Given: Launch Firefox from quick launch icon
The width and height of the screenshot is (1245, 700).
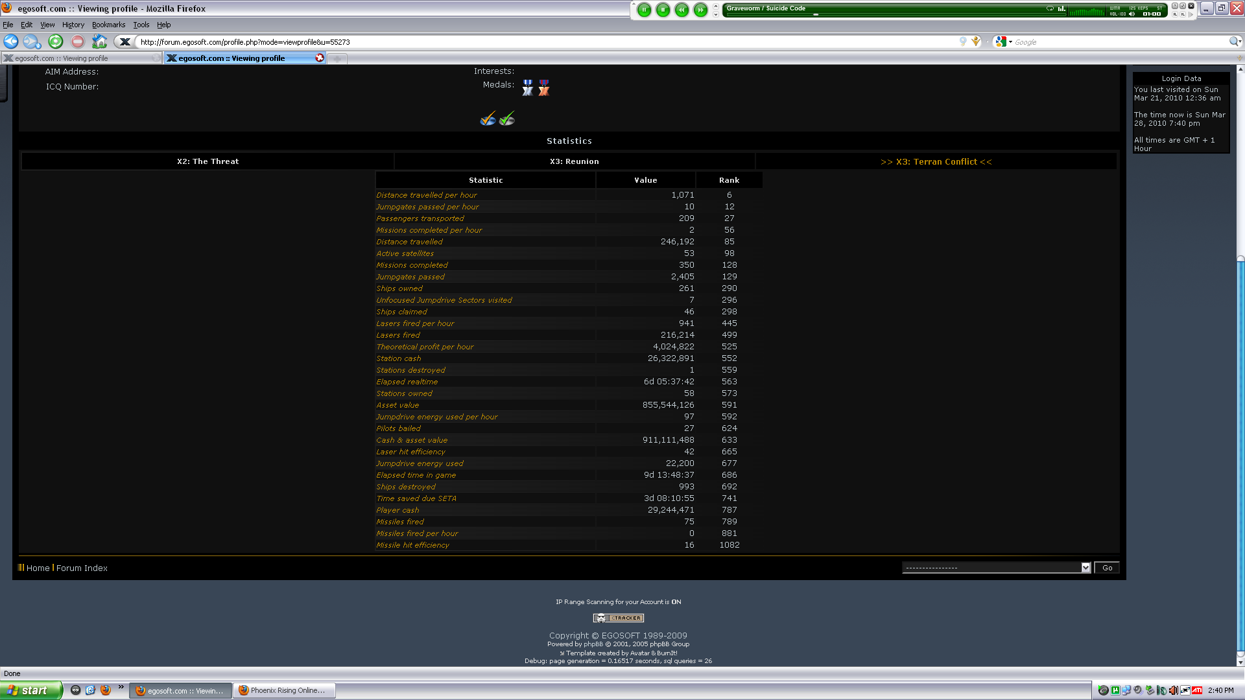Looking at the screenshot, I should [106, 690].
